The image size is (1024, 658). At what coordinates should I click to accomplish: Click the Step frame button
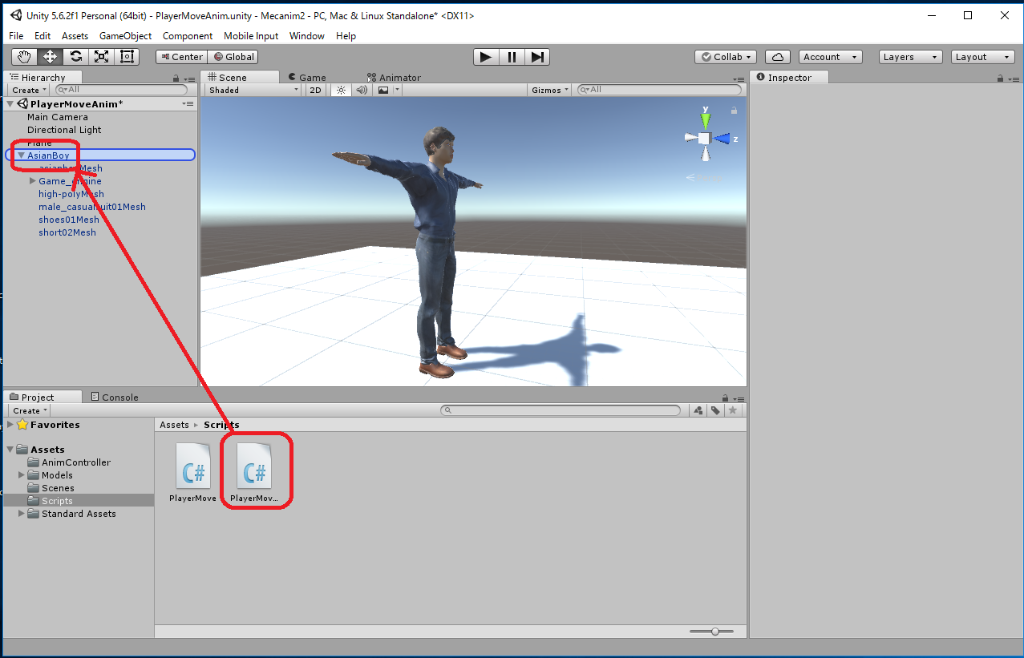(x=537, y=56)
